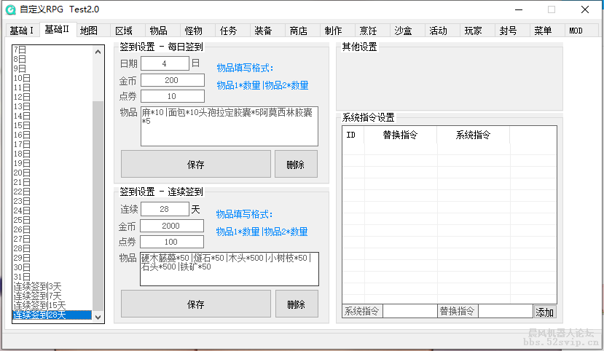Open the 物品 tab
The image size is (604, 351).
tap(158, 31)
